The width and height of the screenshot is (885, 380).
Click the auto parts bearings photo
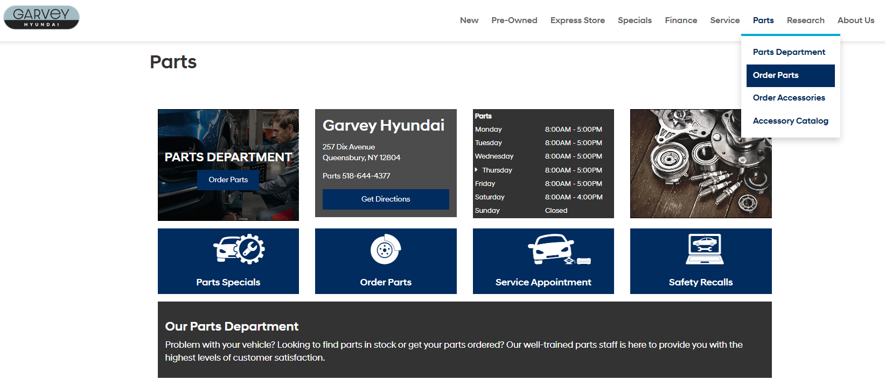pos(701,164)
